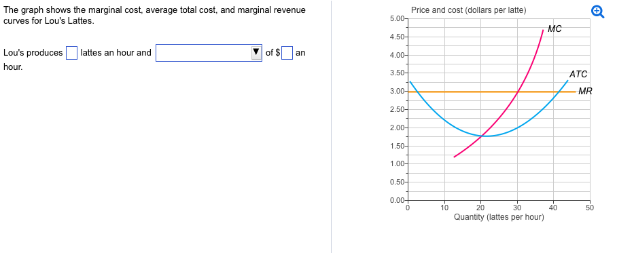The width and height of the screenshot is (634, 253).
Task: Click the MC curve label
Action: click(554, 29)
